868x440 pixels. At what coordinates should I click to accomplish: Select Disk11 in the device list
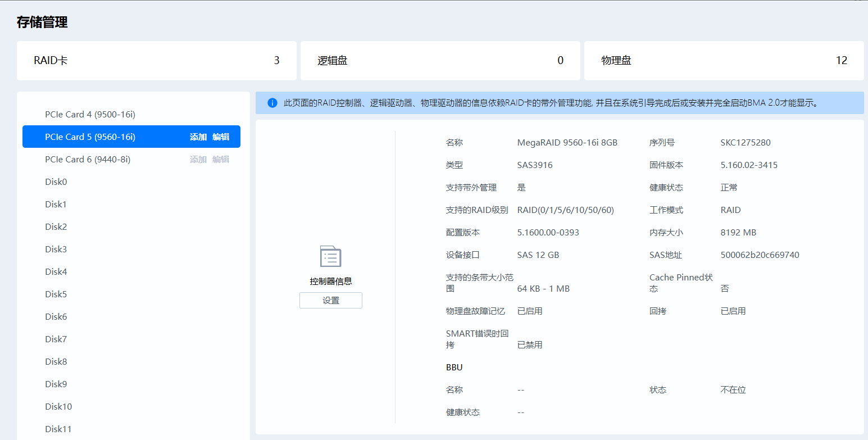58,429
